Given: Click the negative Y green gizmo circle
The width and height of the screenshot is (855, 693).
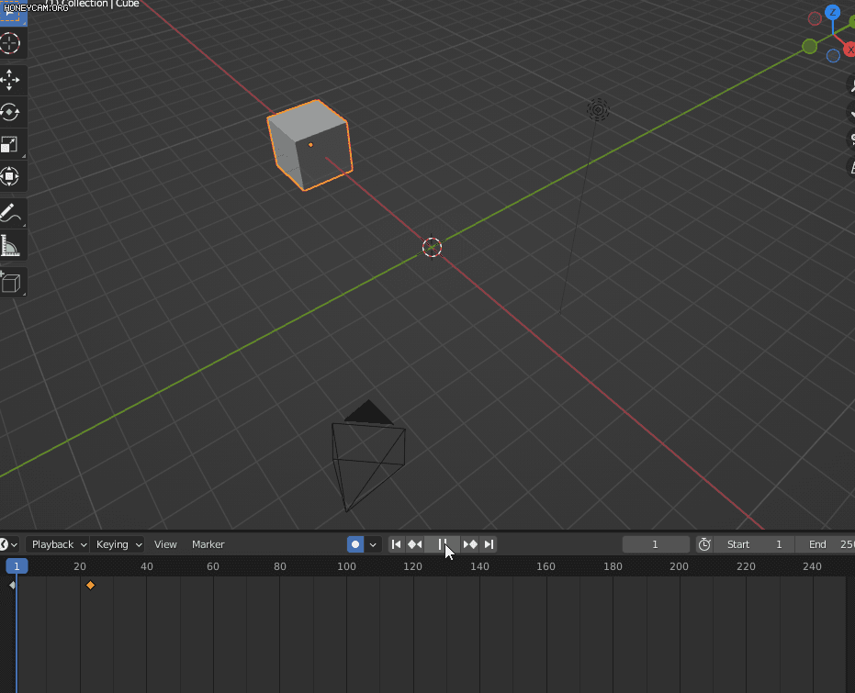Looking at the screenshot, I should (810, 47).
